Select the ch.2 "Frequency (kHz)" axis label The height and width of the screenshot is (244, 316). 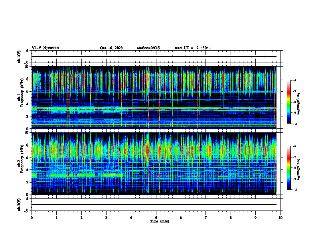tap(22, 159)
